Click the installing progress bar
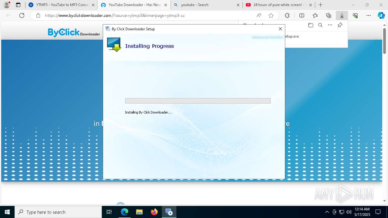 coord(198,101)
